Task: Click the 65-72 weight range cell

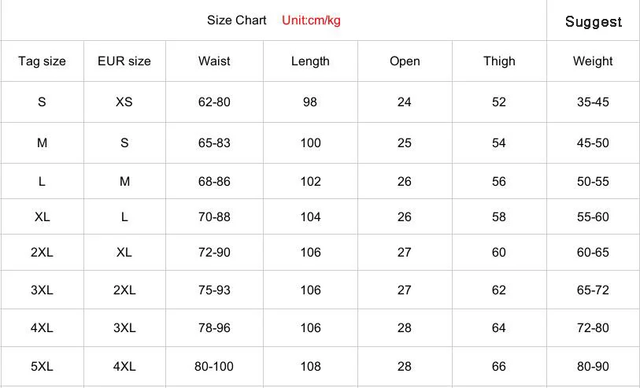Action: [x=593, y=290]
